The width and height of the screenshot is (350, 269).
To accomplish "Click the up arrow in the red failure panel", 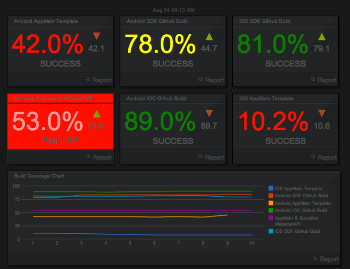I will click(x=97, y=114).
